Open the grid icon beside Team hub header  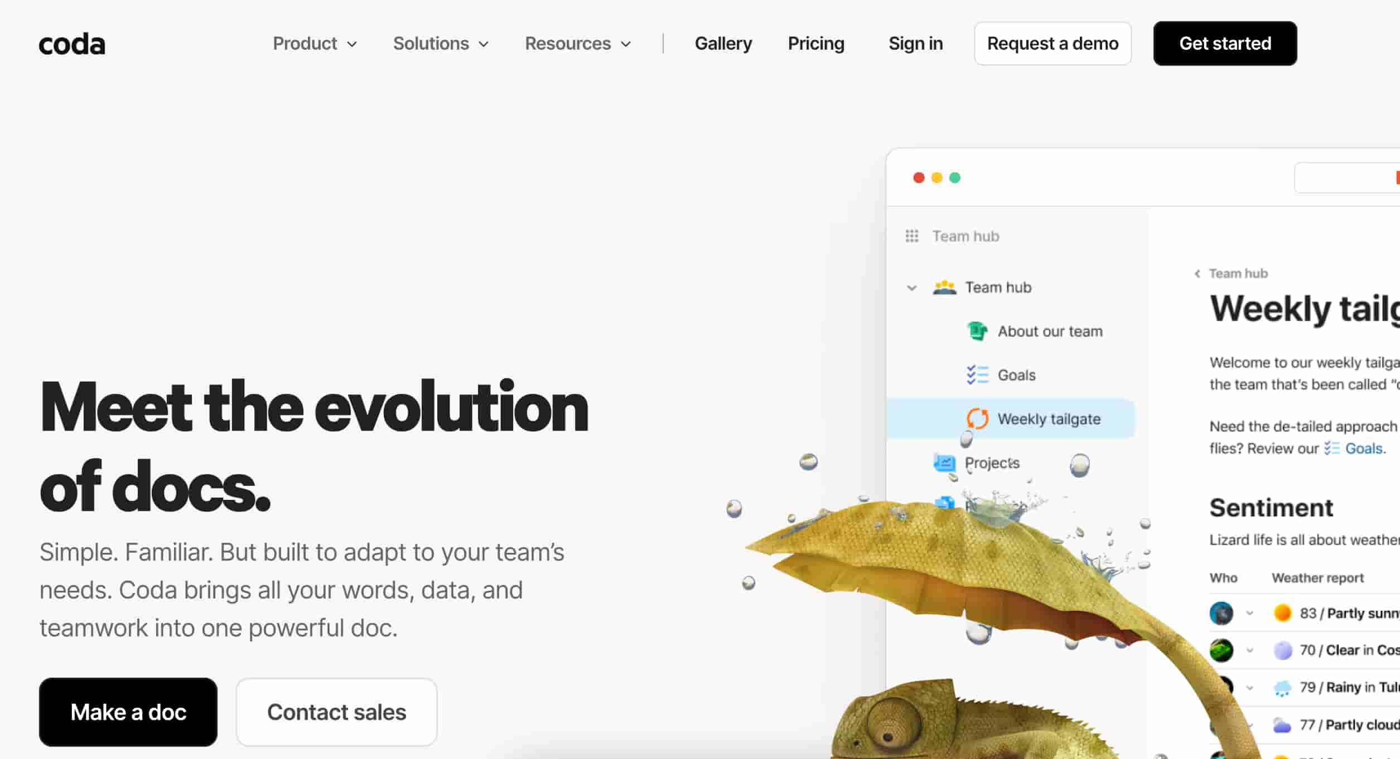(912, 236)
